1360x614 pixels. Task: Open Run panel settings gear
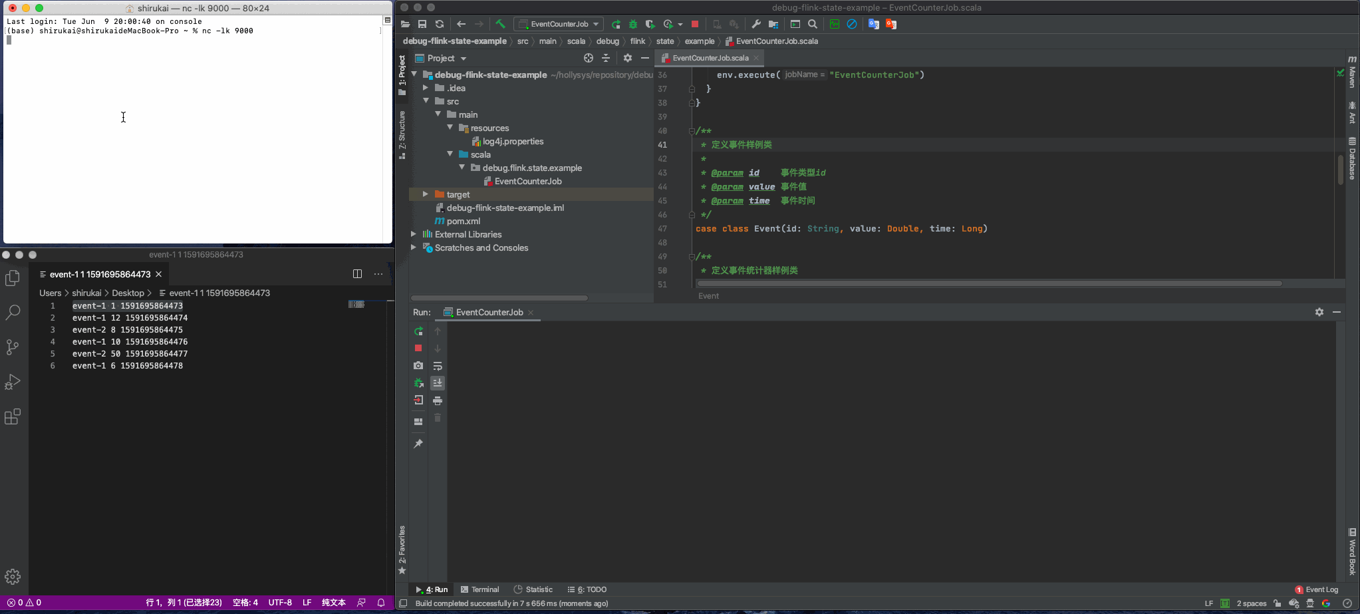tap(1319, 312)
